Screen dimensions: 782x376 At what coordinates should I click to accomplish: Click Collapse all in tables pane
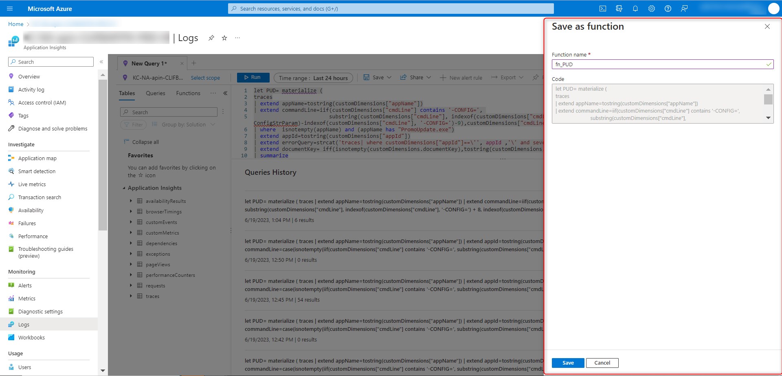point(141,142)
